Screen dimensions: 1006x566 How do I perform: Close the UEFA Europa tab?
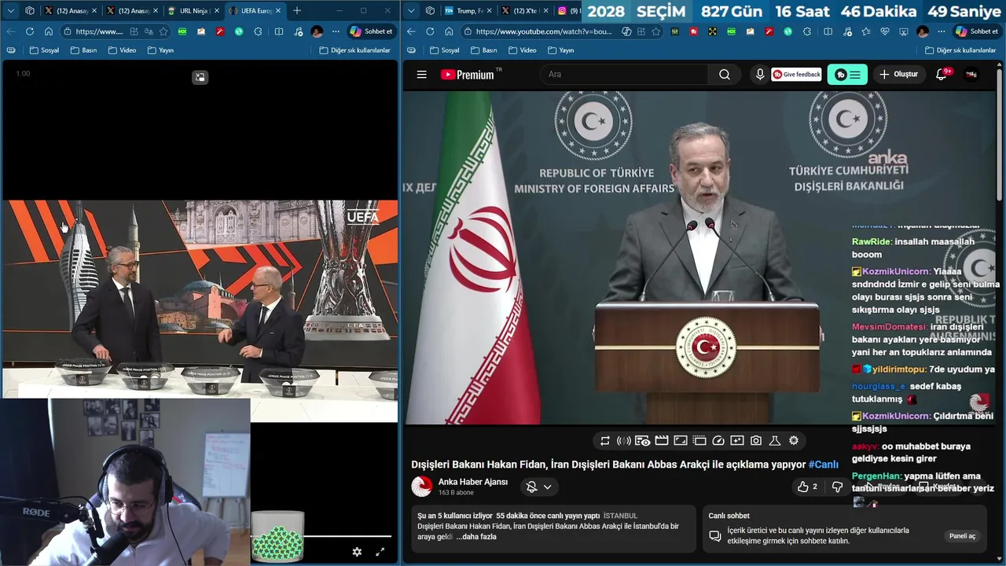[278, 11]
